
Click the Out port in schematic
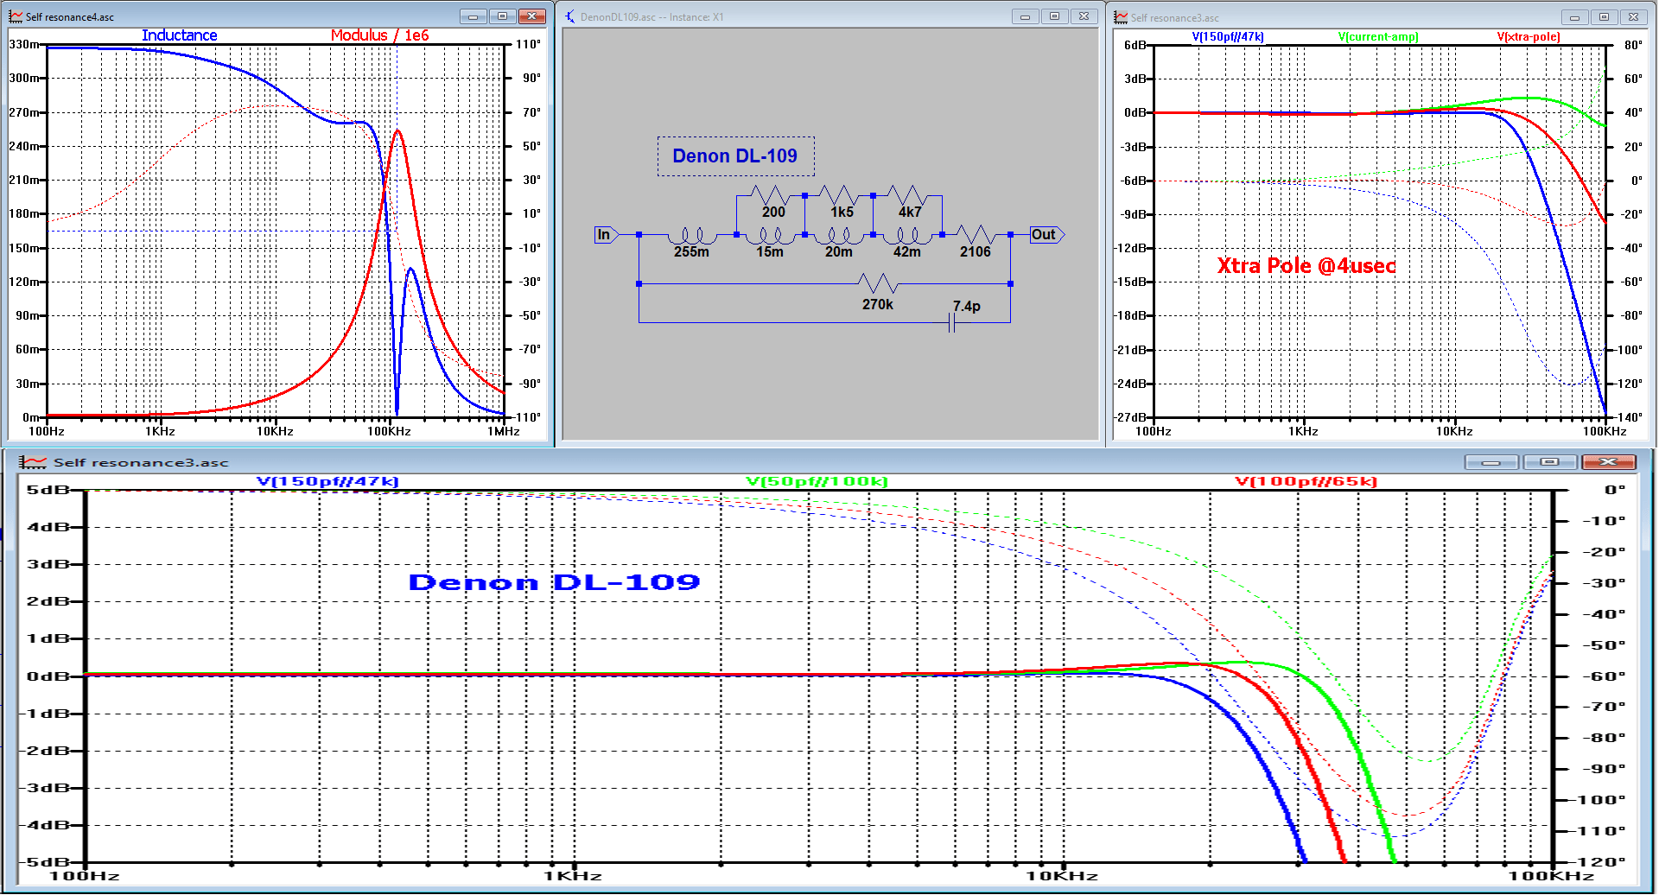click(x=1046, y=234)
